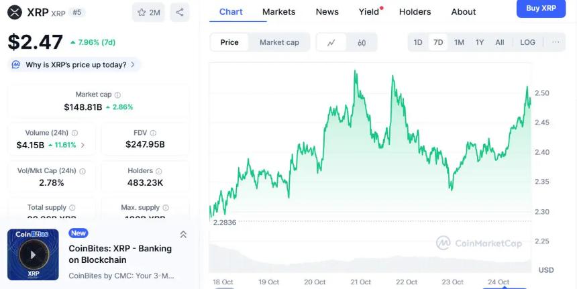Open the Markets tab
The width and height of the screenshot is (577, 289).
click(278, 11)
